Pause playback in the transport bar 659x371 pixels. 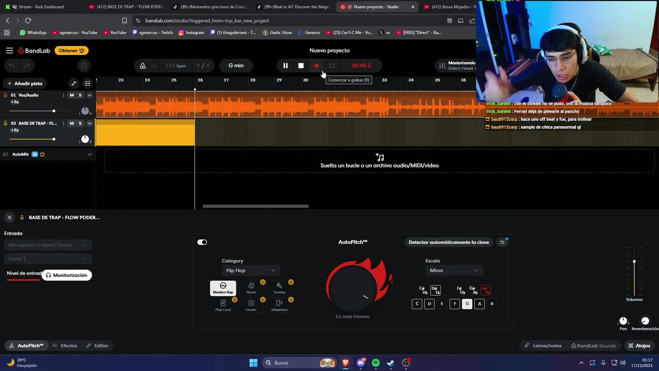click(x=285, y=65)
